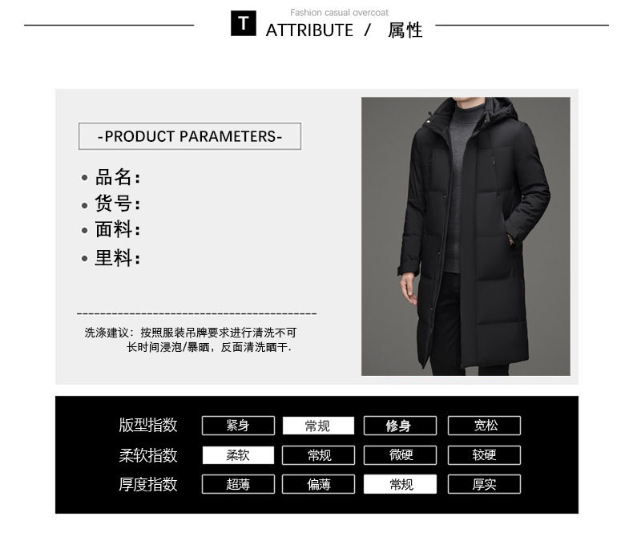Select 常规 in 版型指数 row
The height and width of the screenshot is (537, 633).
[x=318, y=426]
